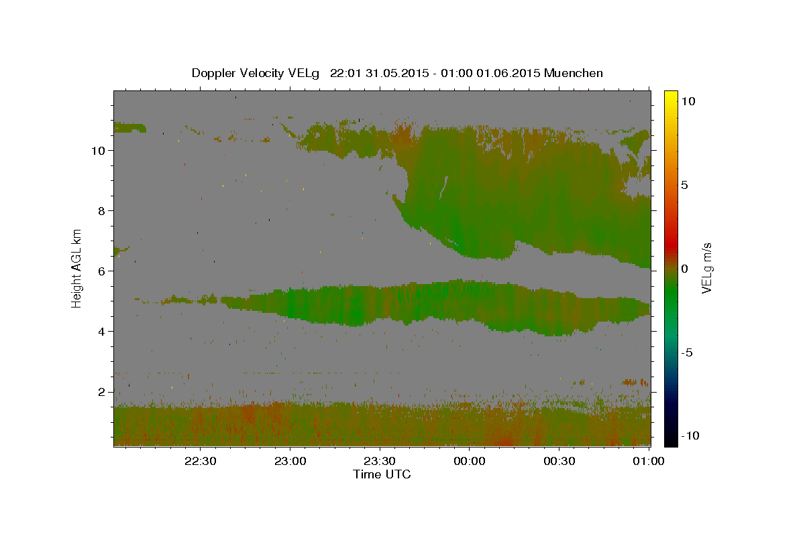Click the 01:00 time axis label
The height and width of the screenshot is (536, 805).
pyautogui.click(x=648, y=461)
